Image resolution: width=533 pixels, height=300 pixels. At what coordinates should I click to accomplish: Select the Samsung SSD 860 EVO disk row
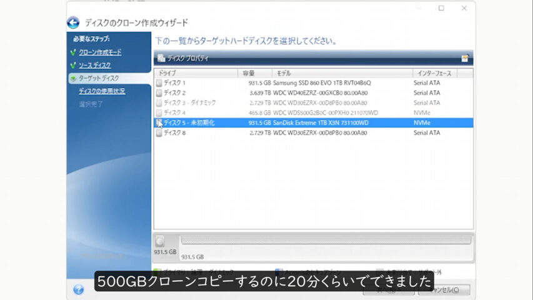312,82
